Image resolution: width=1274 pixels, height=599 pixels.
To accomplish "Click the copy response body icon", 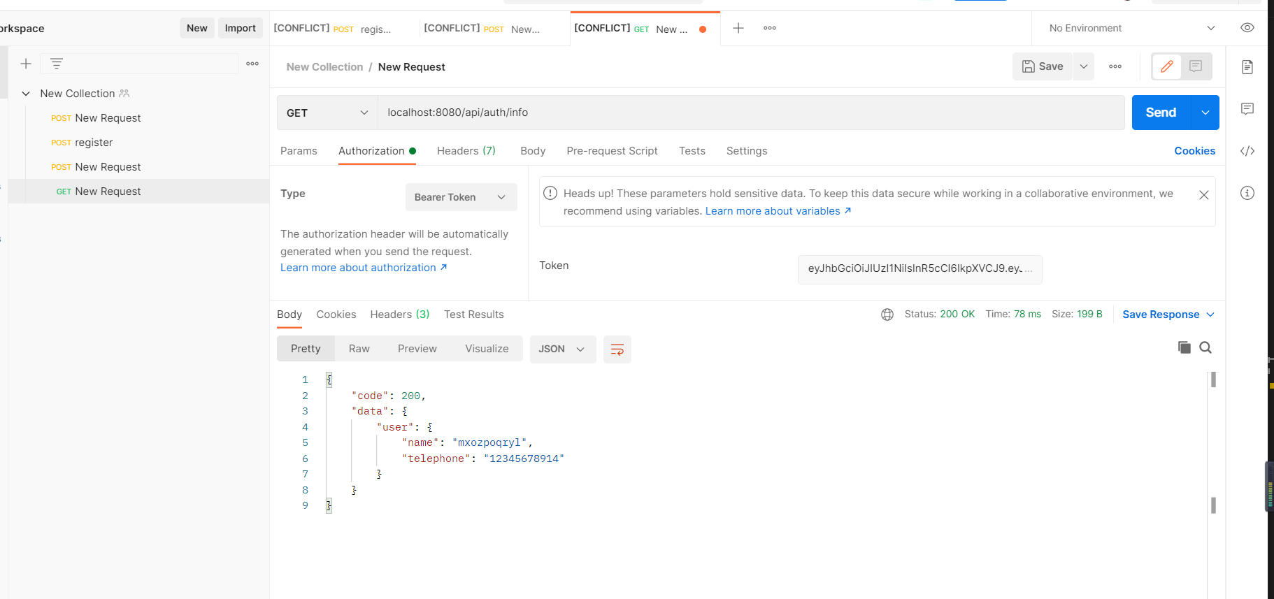I will click(1184, 347).
